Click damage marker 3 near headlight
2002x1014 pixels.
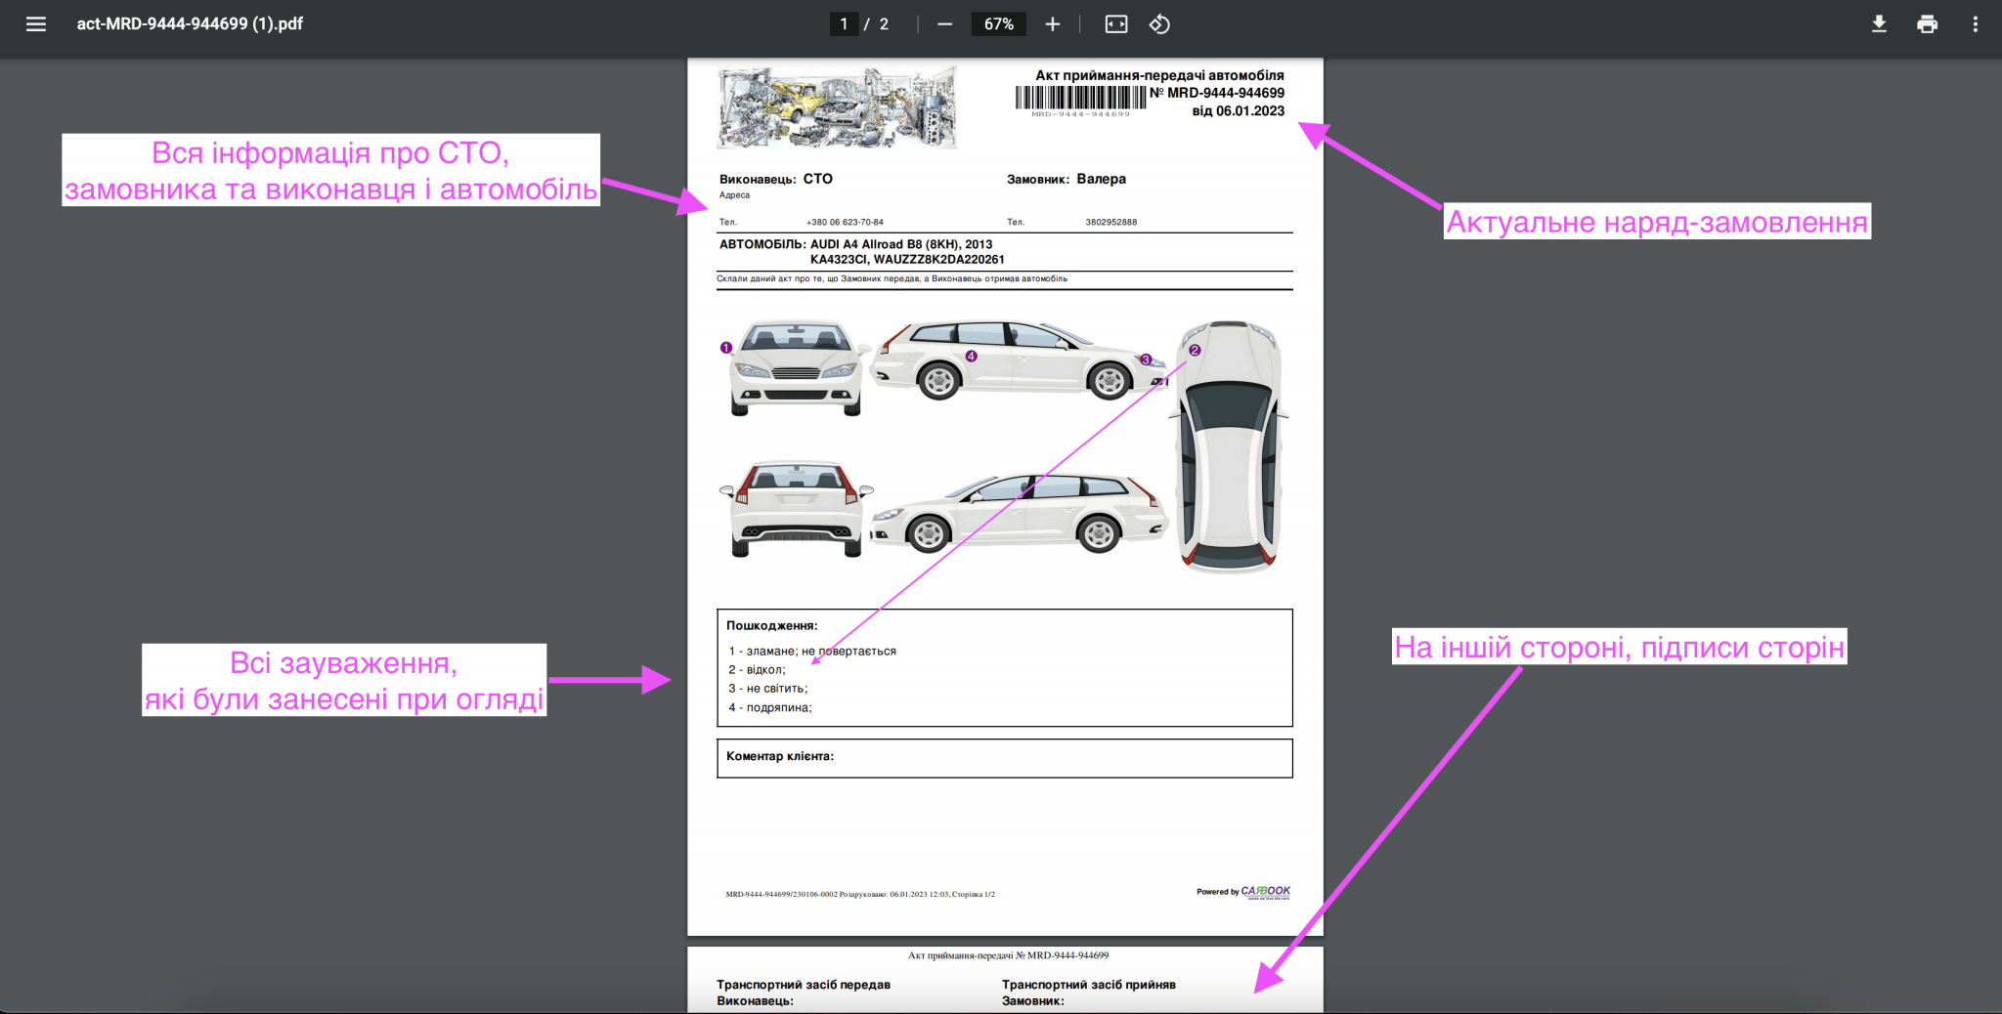point(1146,359)
